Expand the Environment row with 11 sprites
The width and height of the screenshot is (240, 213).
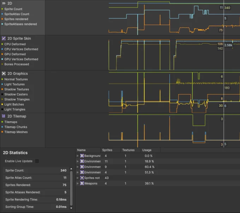[78, 161]
